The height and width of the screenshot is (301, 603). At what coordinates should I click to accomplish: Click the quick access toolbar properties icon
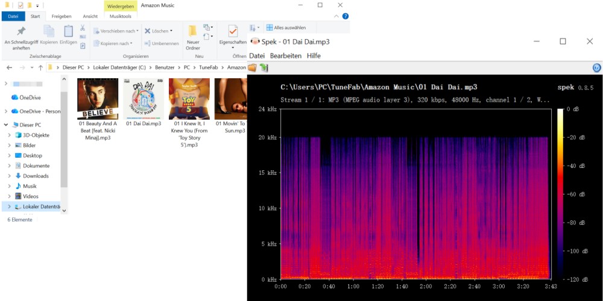pos(21,5)
